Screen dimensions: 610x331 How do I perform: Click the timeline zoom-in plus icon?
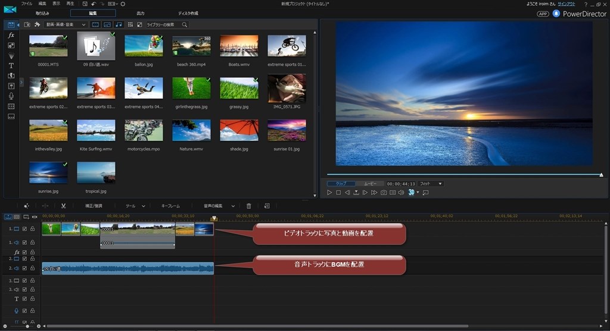coord(39,326)
